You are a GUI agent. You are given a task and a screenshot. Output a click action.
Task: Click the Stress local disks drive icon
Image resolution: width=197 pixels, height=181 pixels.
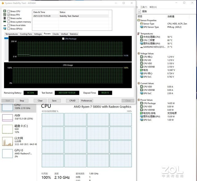pyautogui.click(x=5, y=26)
